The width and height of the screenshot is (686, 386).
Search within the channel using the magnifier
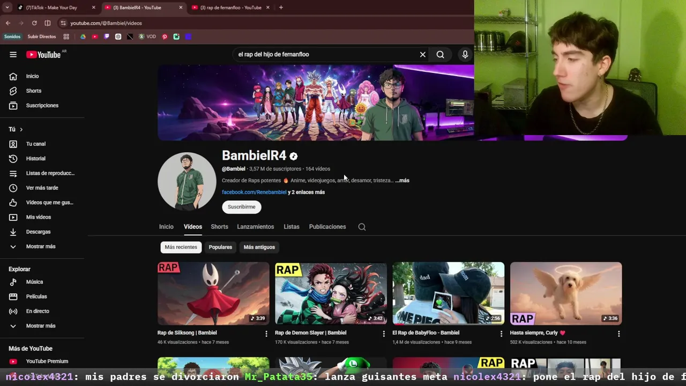click(x=362, y=227)
